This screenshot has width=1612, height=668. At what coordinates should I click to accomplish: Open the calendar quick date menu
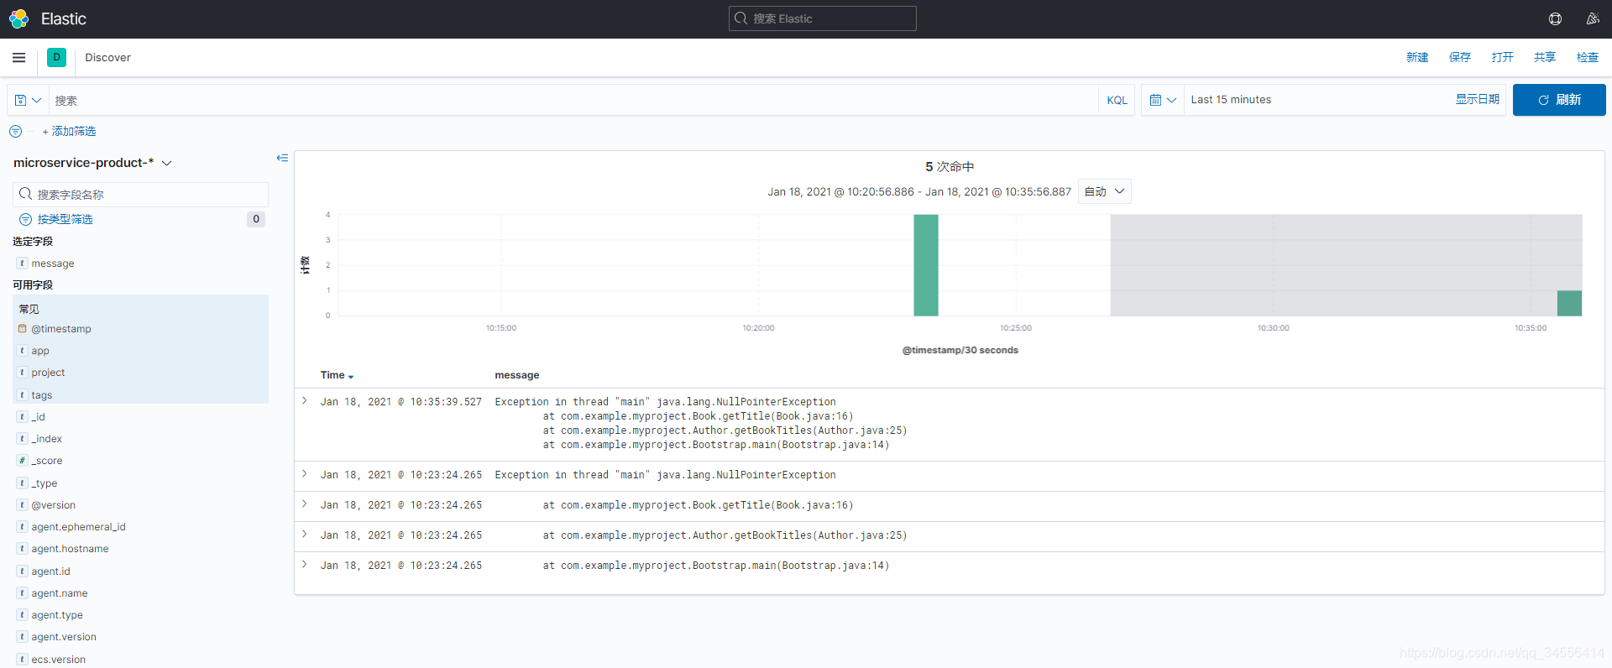(x=1163, y=100)
